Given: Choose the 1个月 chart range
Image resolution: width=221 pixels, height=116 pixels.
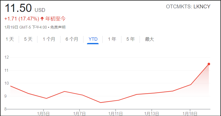Looking at the screenshot, I should (49, 39).
